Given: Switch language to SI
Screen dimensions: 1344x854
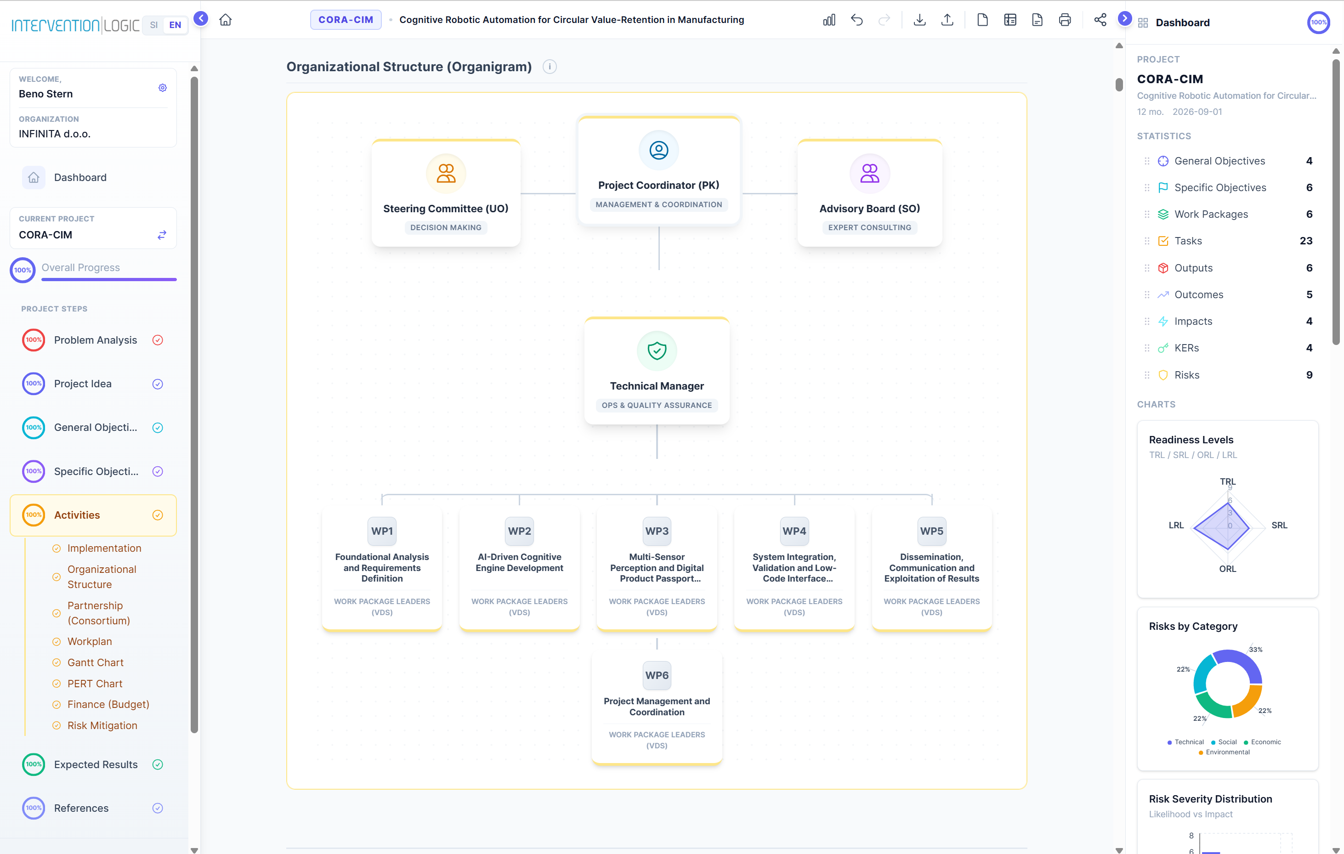Looking at the screenshot, I should point(153,25).
